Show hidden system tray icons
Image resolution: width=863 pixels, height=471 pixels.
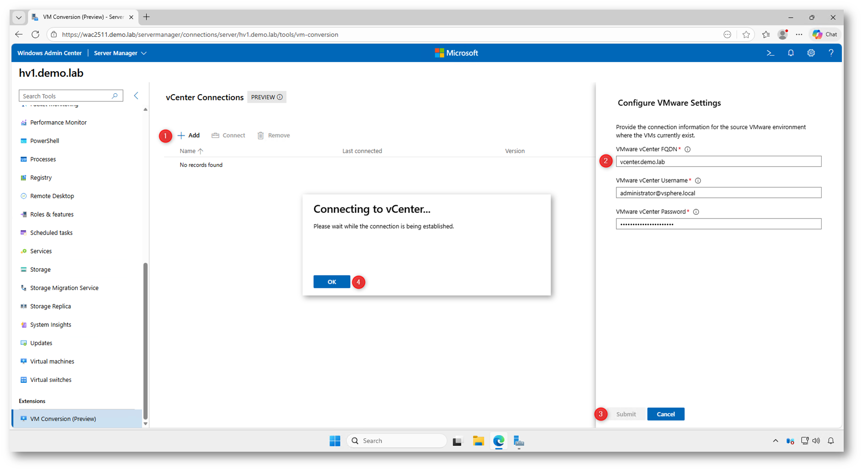[775, 441]
